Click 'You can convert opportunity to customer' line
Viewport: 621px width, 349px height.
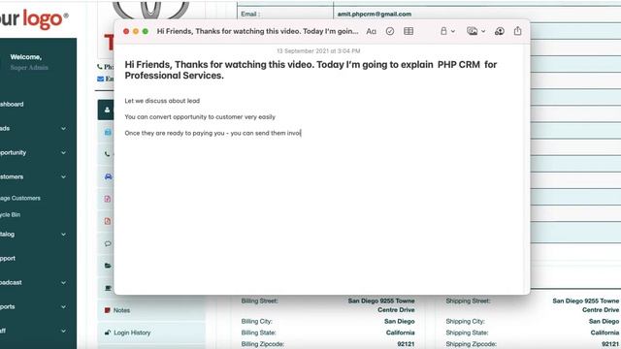[x=200, y=117]
